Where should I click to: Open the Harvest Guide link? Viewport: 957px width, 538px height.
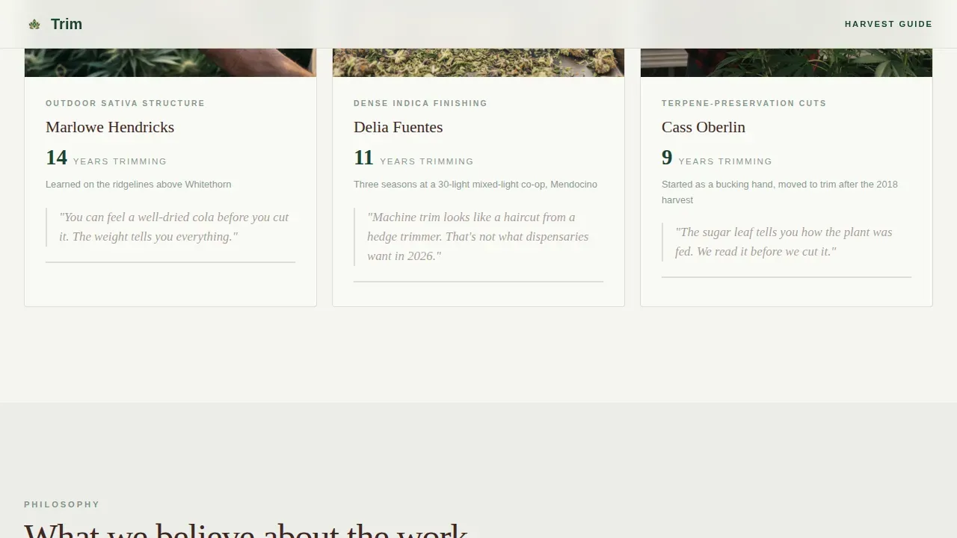click(x=888, y=24)
